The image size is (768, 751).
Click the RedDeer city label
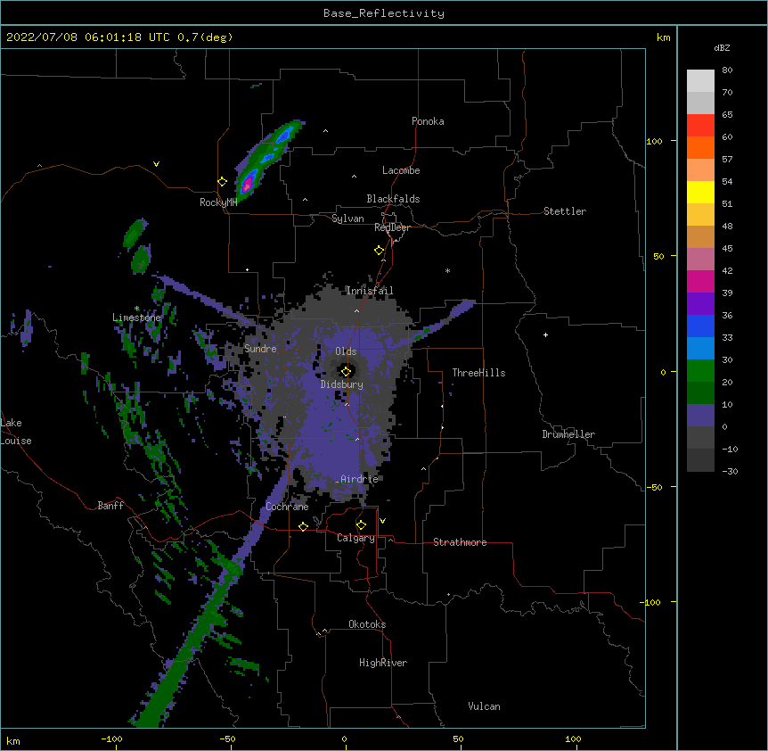click(392, 227)
